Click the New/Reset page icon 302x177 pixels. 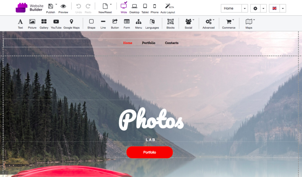105,6
